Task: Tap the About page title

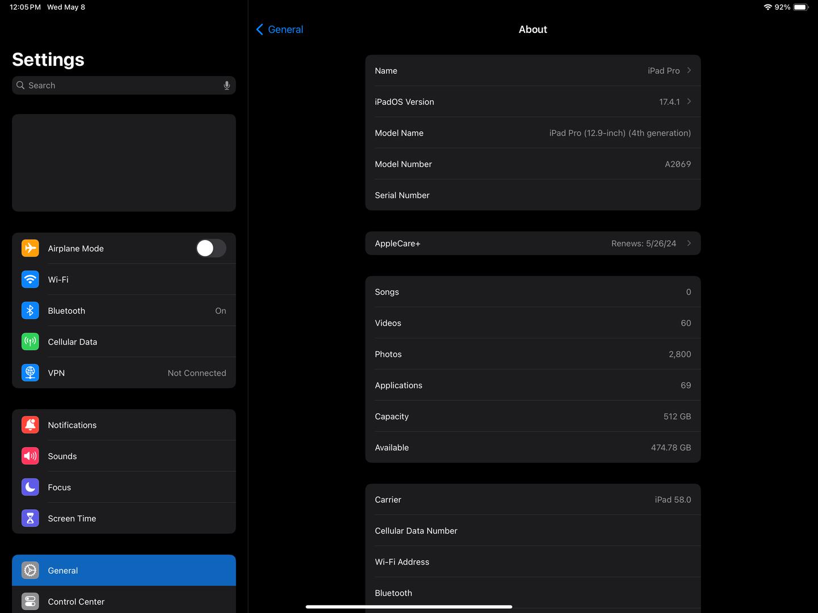Action: point(533,30)
